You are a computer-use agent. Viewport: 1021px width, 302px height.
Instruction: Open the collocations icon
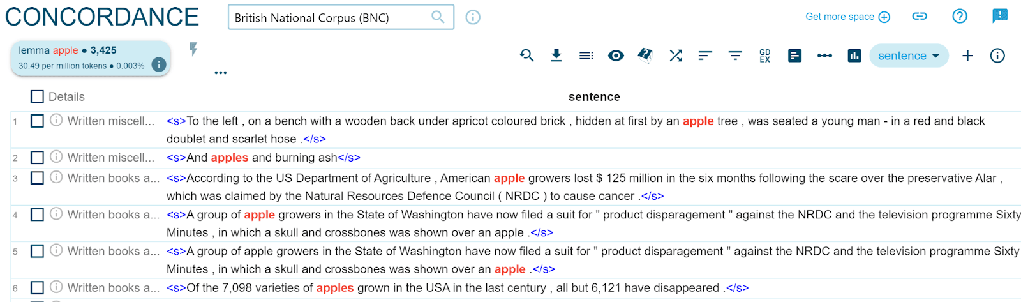coord(824,56)
